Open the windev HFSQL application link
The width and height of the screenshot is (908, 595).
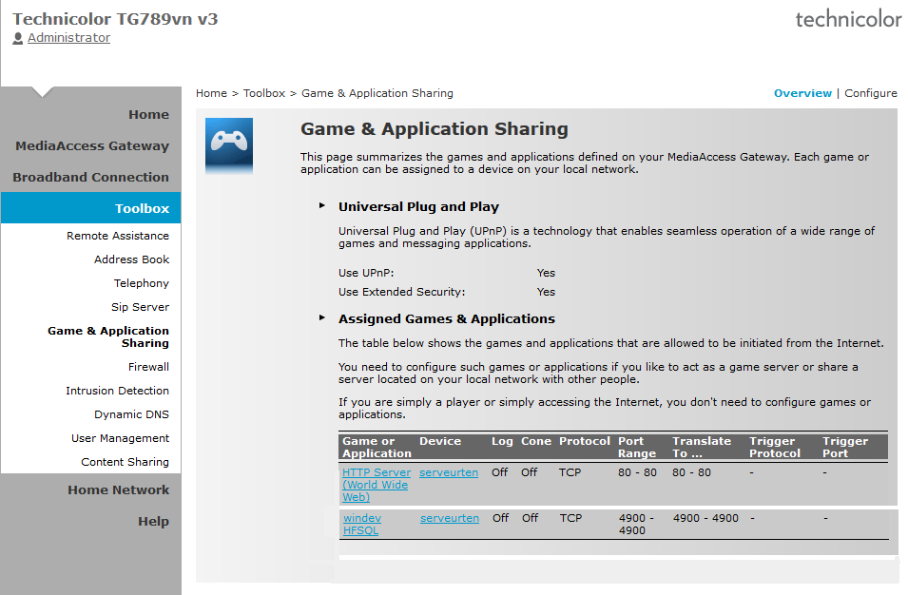(362, 524)
